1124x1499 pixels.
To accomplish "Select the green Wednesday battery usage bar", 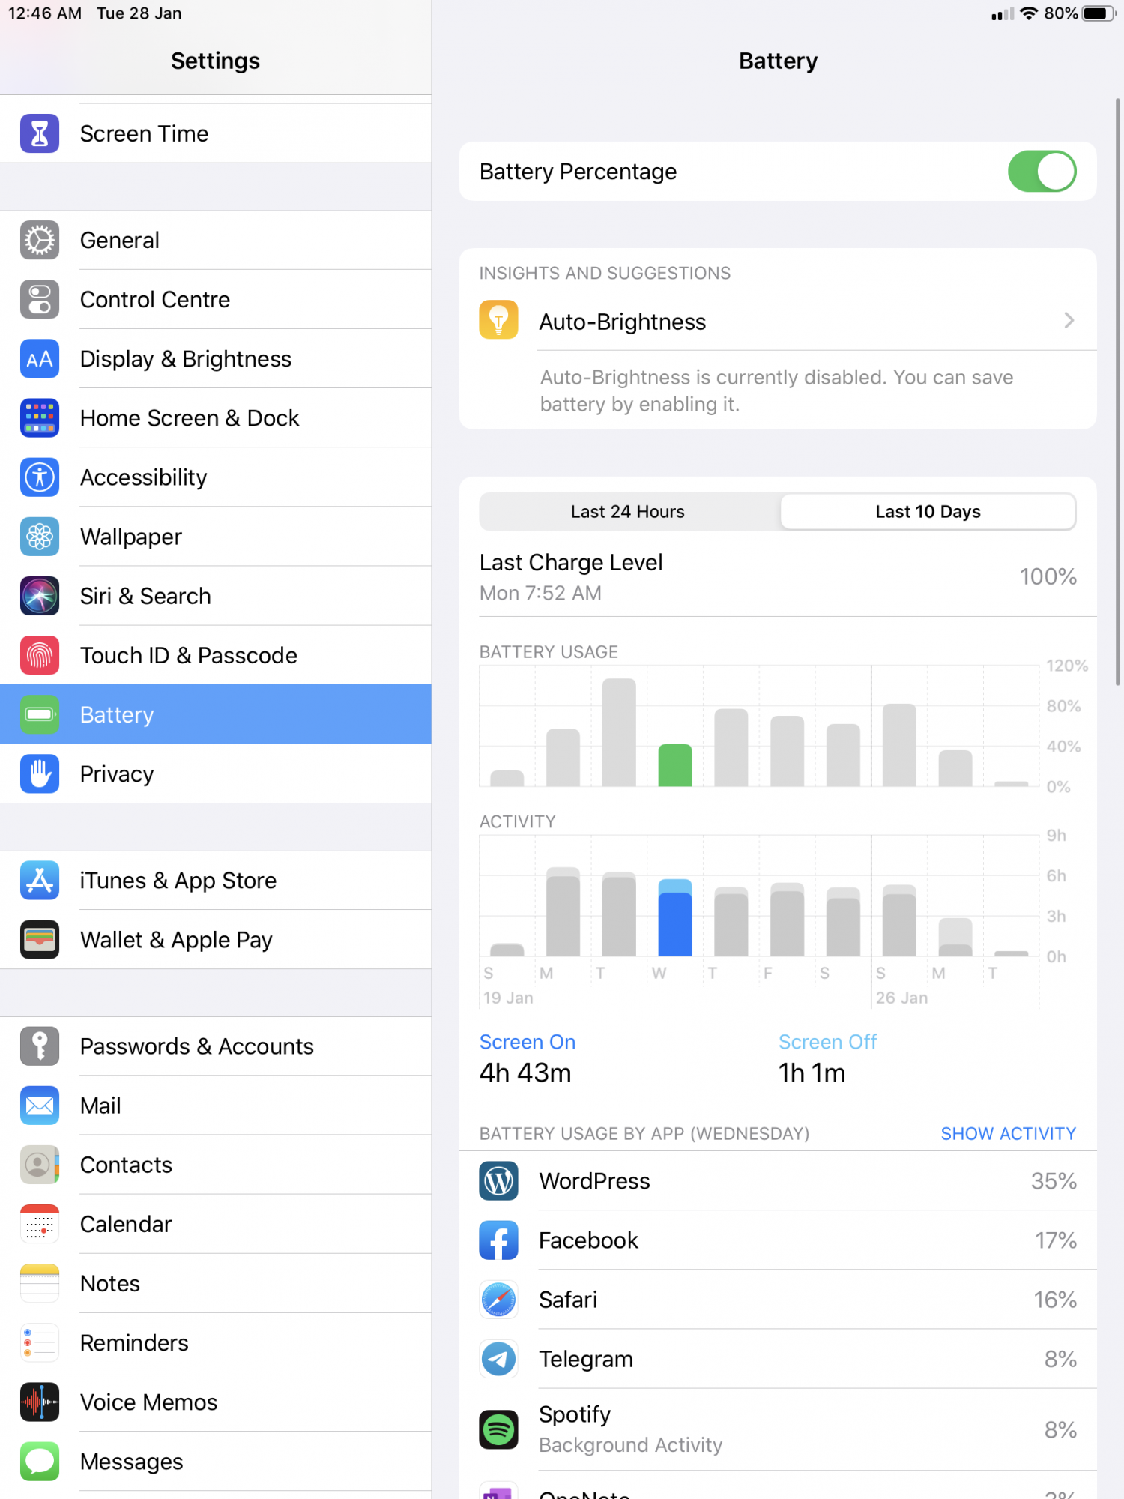I will 674,765.
